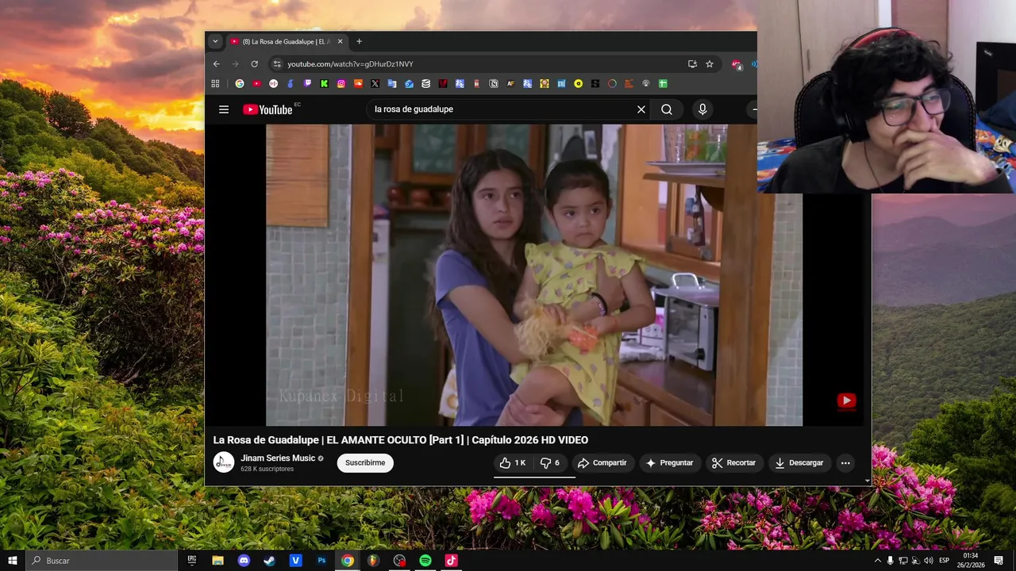Screen dimensions: 1016x571
Task: Click the Jinam Series Music channel avatar
Action: (x=224, y=462)
